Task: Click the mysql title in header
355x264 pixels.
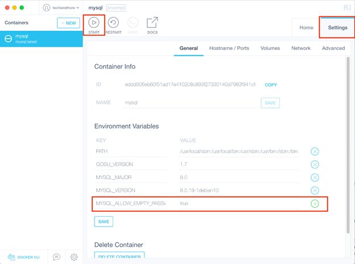Action: [x=96, y=8]
